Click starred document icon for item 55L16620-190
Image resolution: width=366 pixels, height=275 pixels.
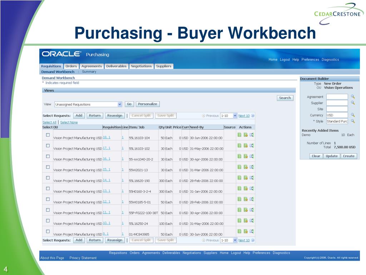tap(246, 178)
